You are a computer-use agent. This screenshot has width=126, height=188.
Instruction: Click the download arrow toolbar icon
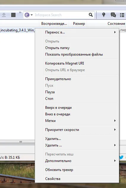(x=4, y=15)
